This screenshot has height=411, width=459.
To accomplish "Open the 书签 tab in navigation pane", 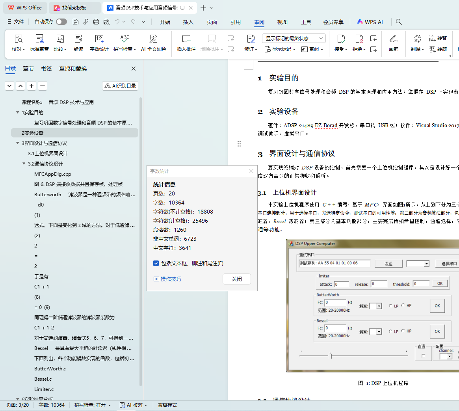I will (x=46, y=69).
